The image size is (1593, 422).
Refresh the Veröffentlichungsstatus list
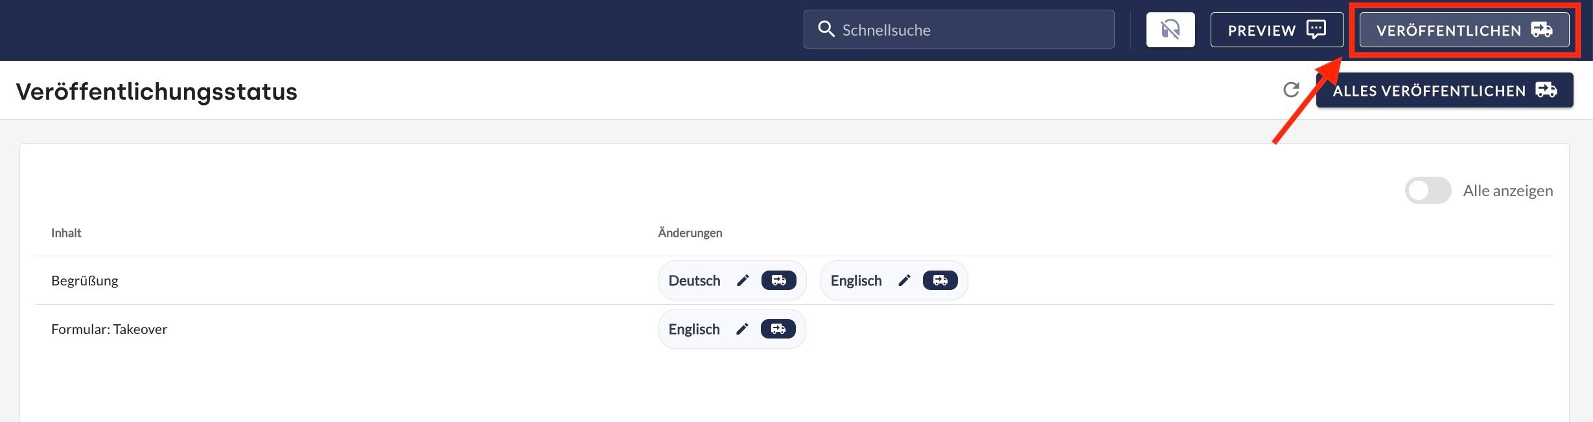point(1291,90)
